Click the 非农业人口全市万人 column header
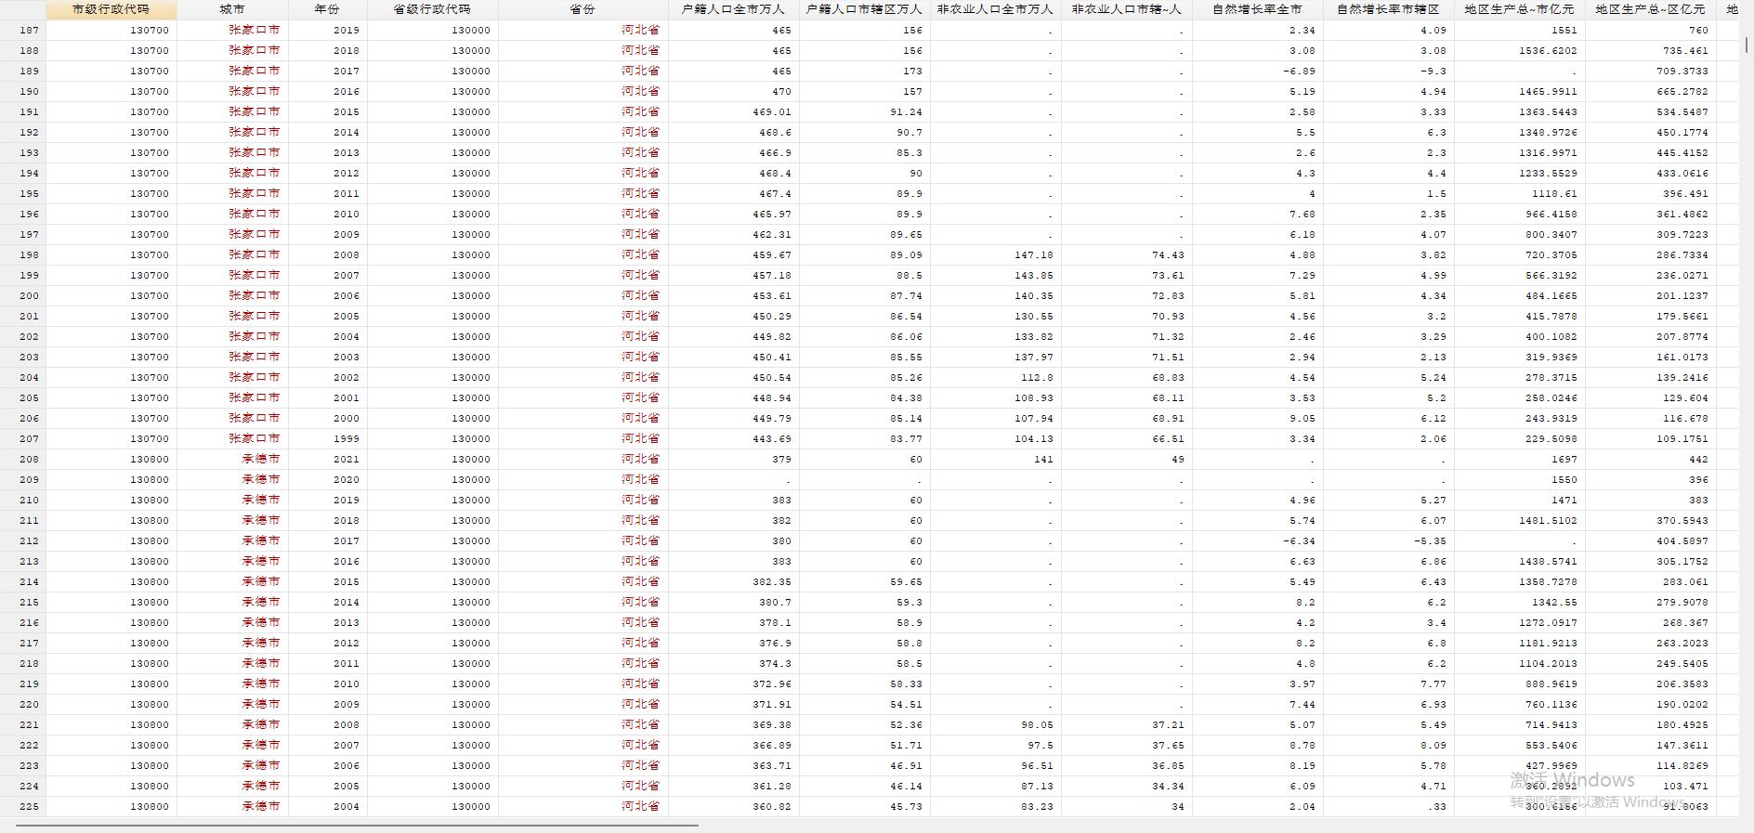Image resolution: width=1754 pixels, height=833 pixels. pyautogui.click(x=995, y=9)
